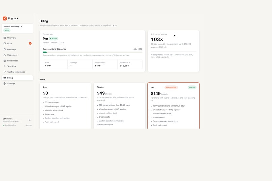The width and height of the screenshot is (272, 181).
Task: Toggle dark mode with the moon icon
Action: pos(30,120)
